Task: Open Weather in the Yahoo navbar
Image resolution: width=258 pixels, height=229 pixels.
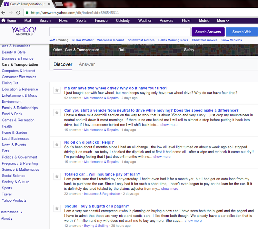Action: (x=145, y=21)
